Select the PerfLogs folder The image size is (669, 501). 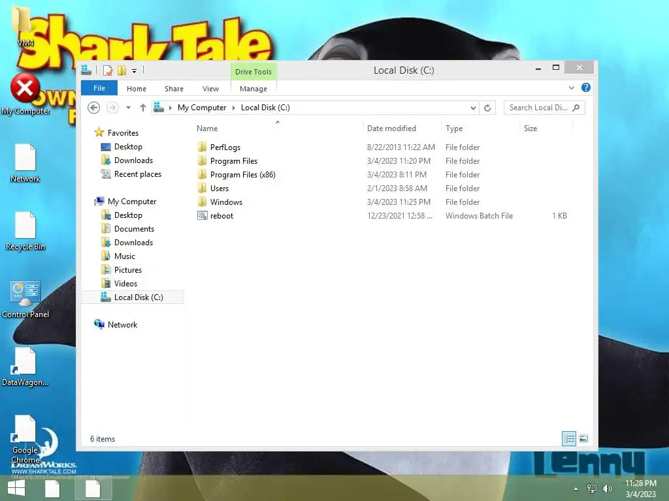click(219, 147)
